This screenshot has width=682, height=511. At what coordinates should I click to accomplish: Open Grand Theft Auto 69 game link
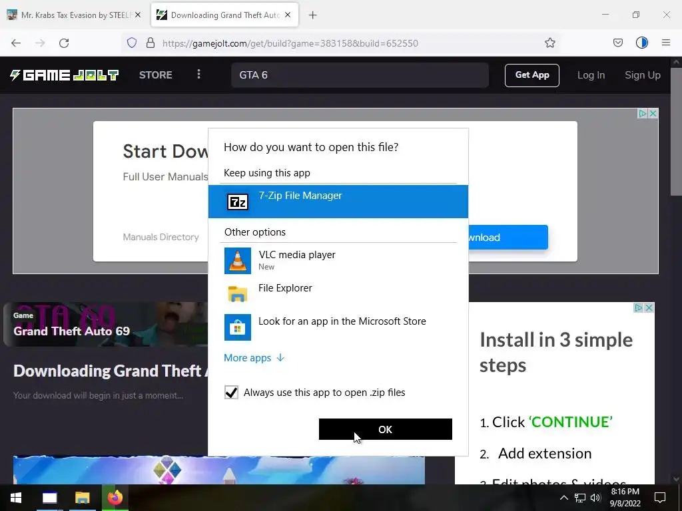pos(71,331)
